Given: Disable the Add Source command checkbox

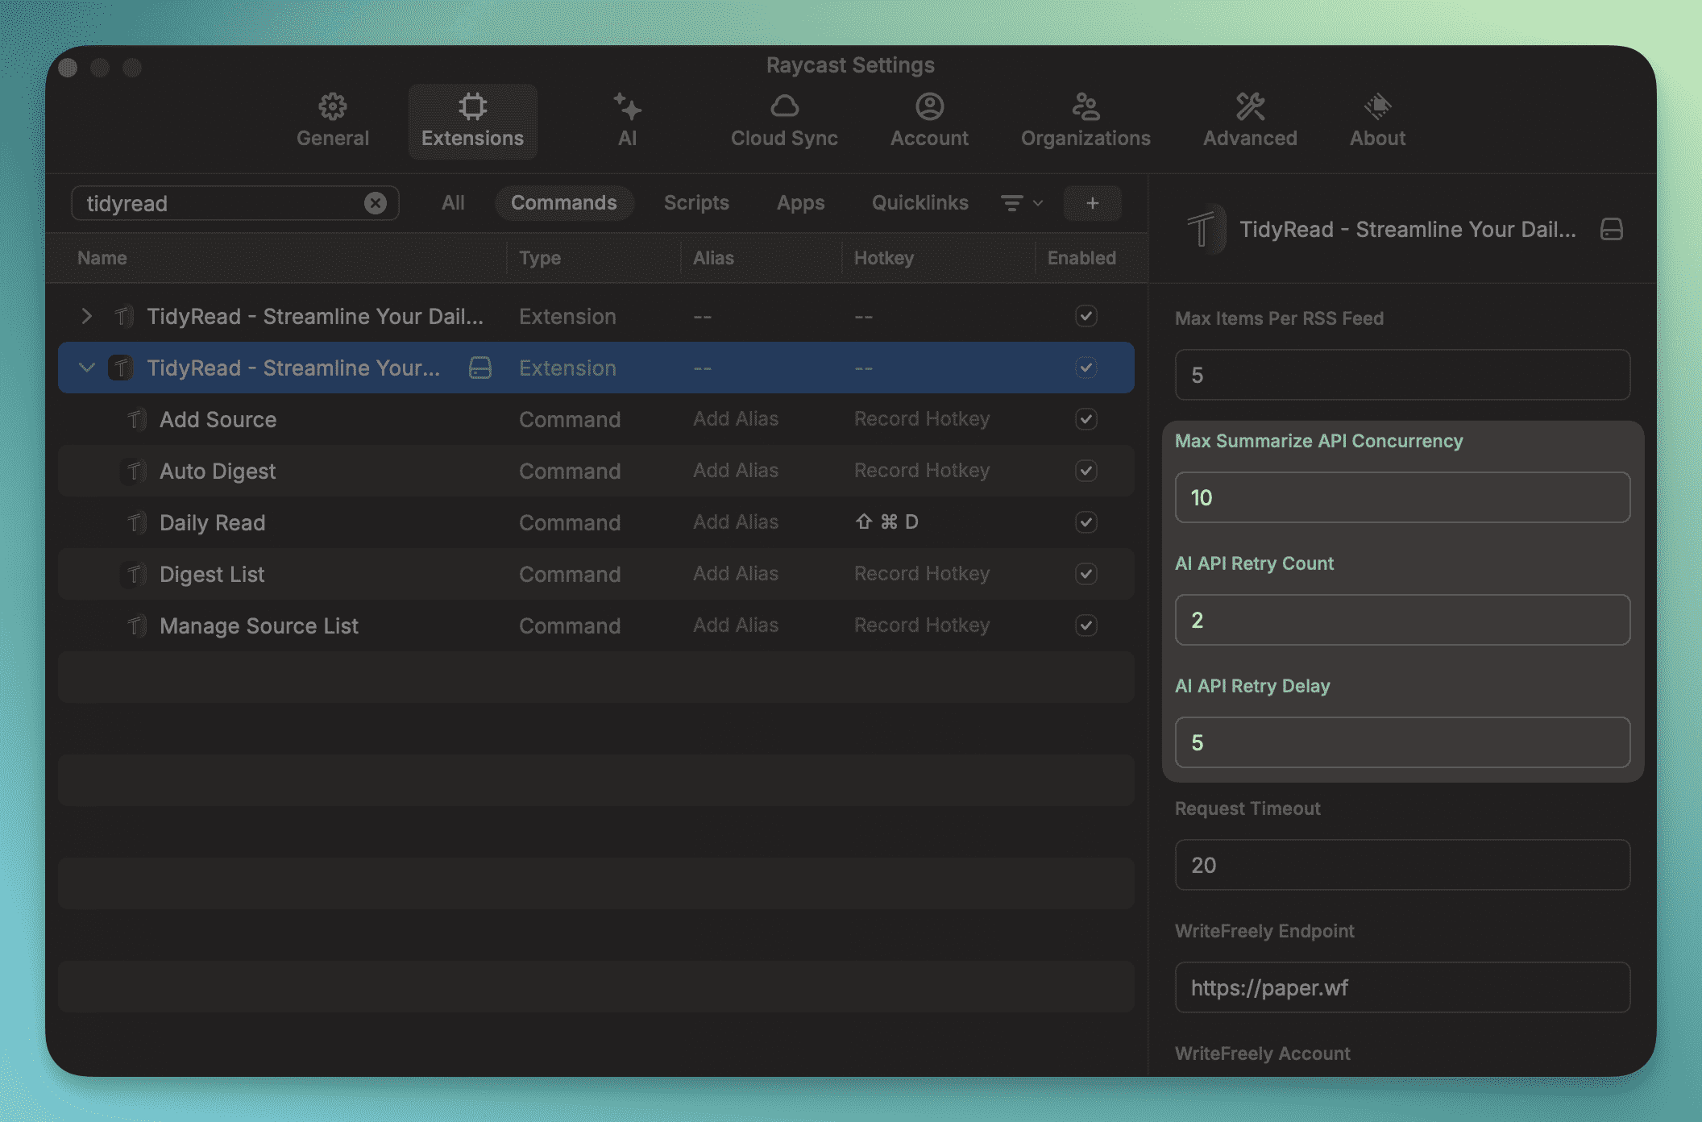Looking at the screenshot, I should click(x=1086, y=419).
